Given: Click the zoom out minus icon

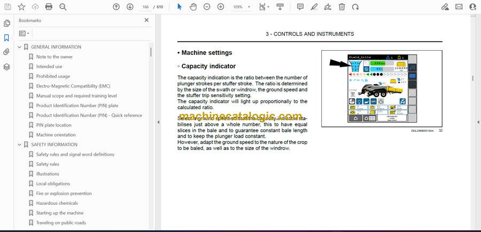Looking at the screenshot, I should [x=207, y=7].
